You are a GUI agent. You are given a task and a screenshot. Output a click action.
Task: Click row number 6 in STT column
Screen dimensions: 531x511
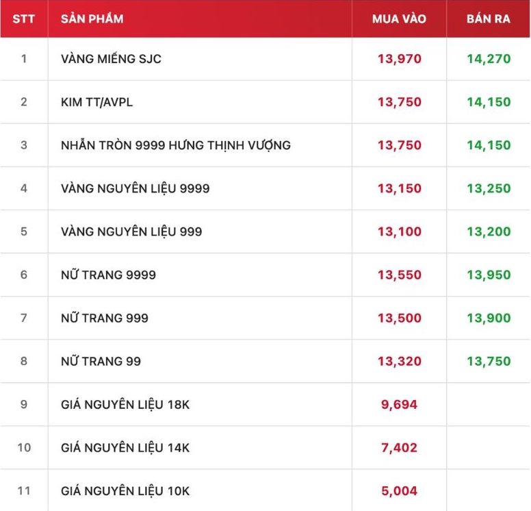pos(24,275)
